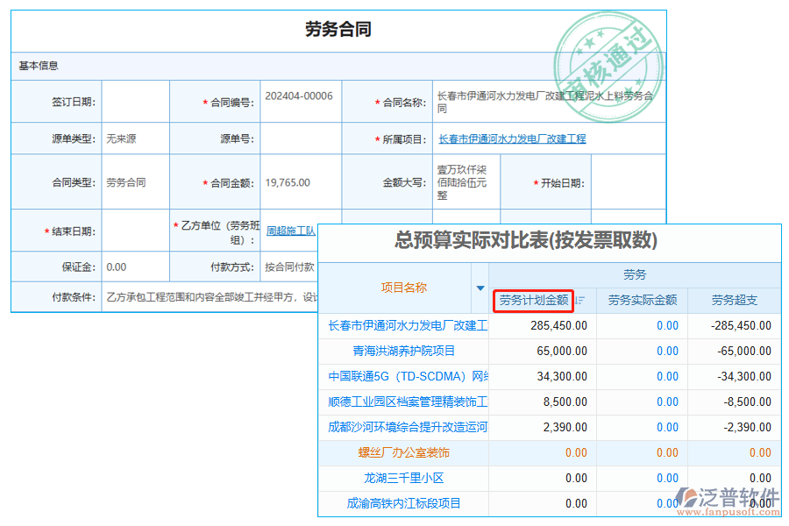Click the 保证金 field showing 0.00

136,267
